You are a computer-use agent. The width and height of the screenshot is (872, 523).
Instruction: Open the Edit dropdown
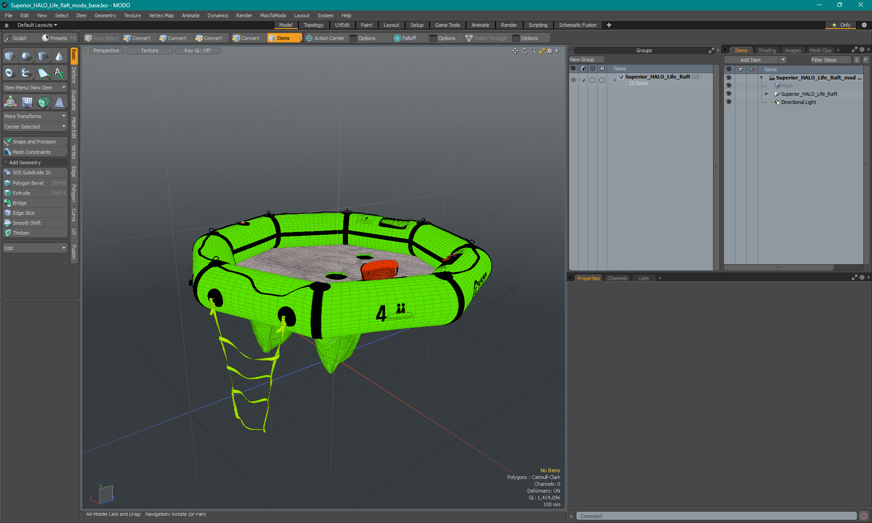point(35,248)
